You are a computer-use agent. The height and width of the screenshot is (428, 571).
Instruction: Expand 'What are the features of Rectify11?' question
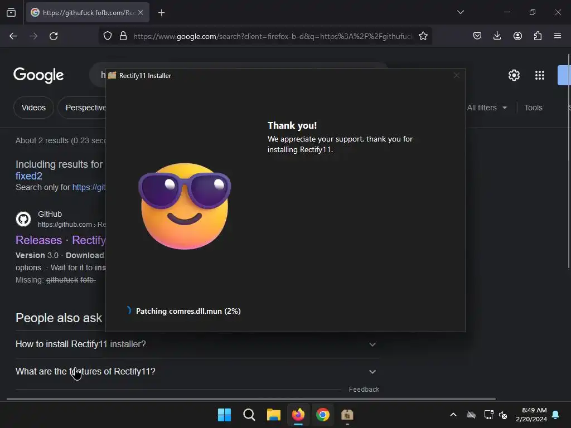pyautogui.click(x=197, y=372)
